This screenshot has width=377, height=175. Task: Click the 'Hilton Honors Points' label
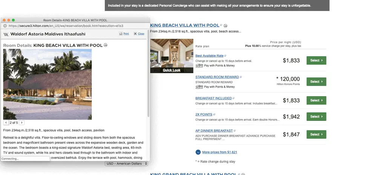pos(288,84)
